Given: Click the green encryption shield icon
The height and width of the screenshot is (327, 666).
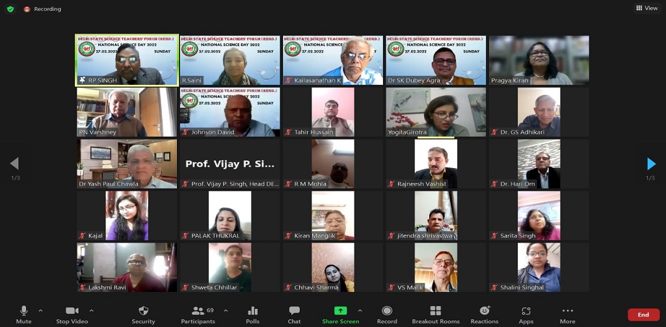Looking at the screenshot, I should point(10,9).
